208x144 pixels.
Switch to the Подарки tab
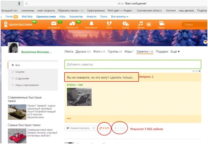(x=162, y=52)
